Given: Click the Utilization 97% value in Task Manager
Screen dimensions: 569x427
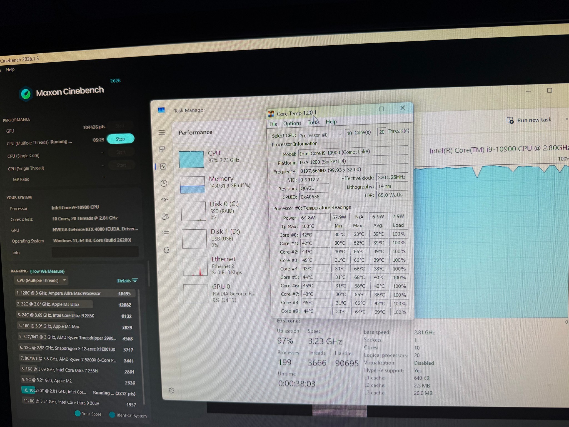Looking at the screenshot, I should point(285,341).
